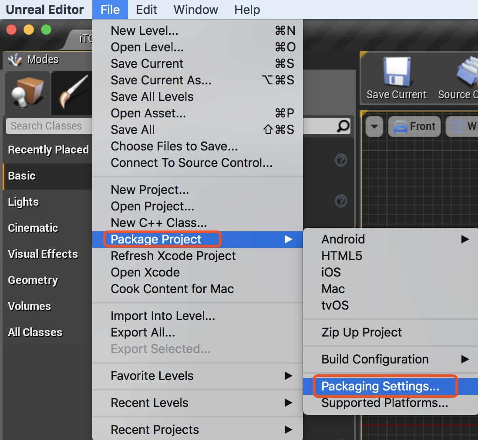This screenshot has height=440, width=478.
Task: Choose New Project... menu item
Action: click(x=198, y=190)
